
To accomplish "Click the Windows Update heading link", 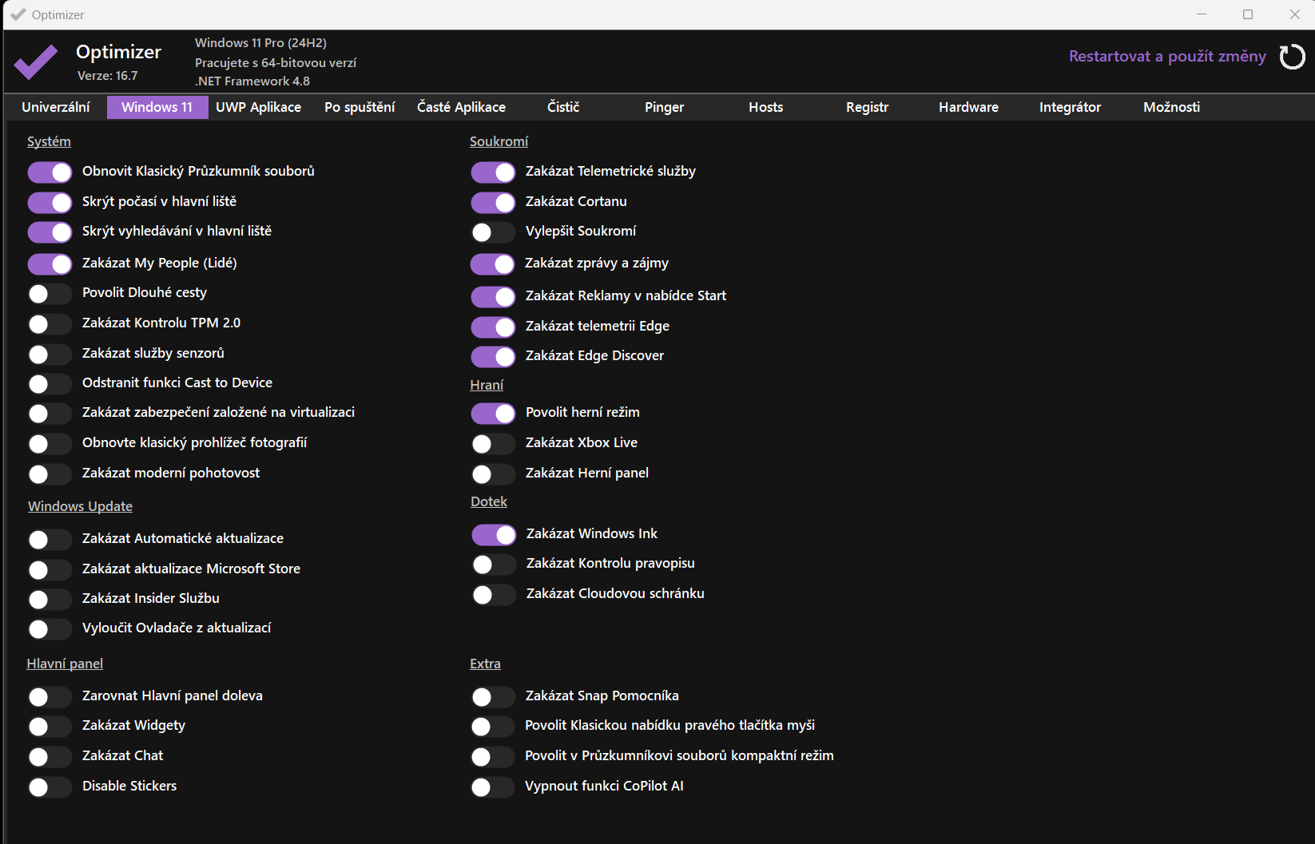I will click(x=80, y=506).
